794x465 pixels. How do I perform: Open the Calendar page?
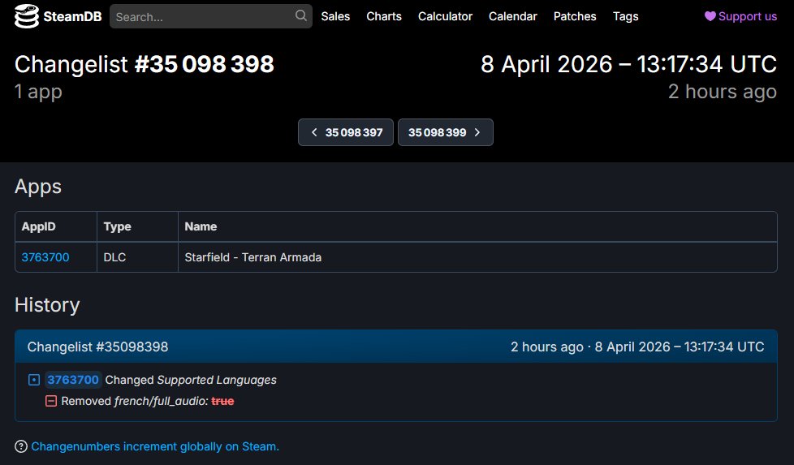click(x=512, y=16)
